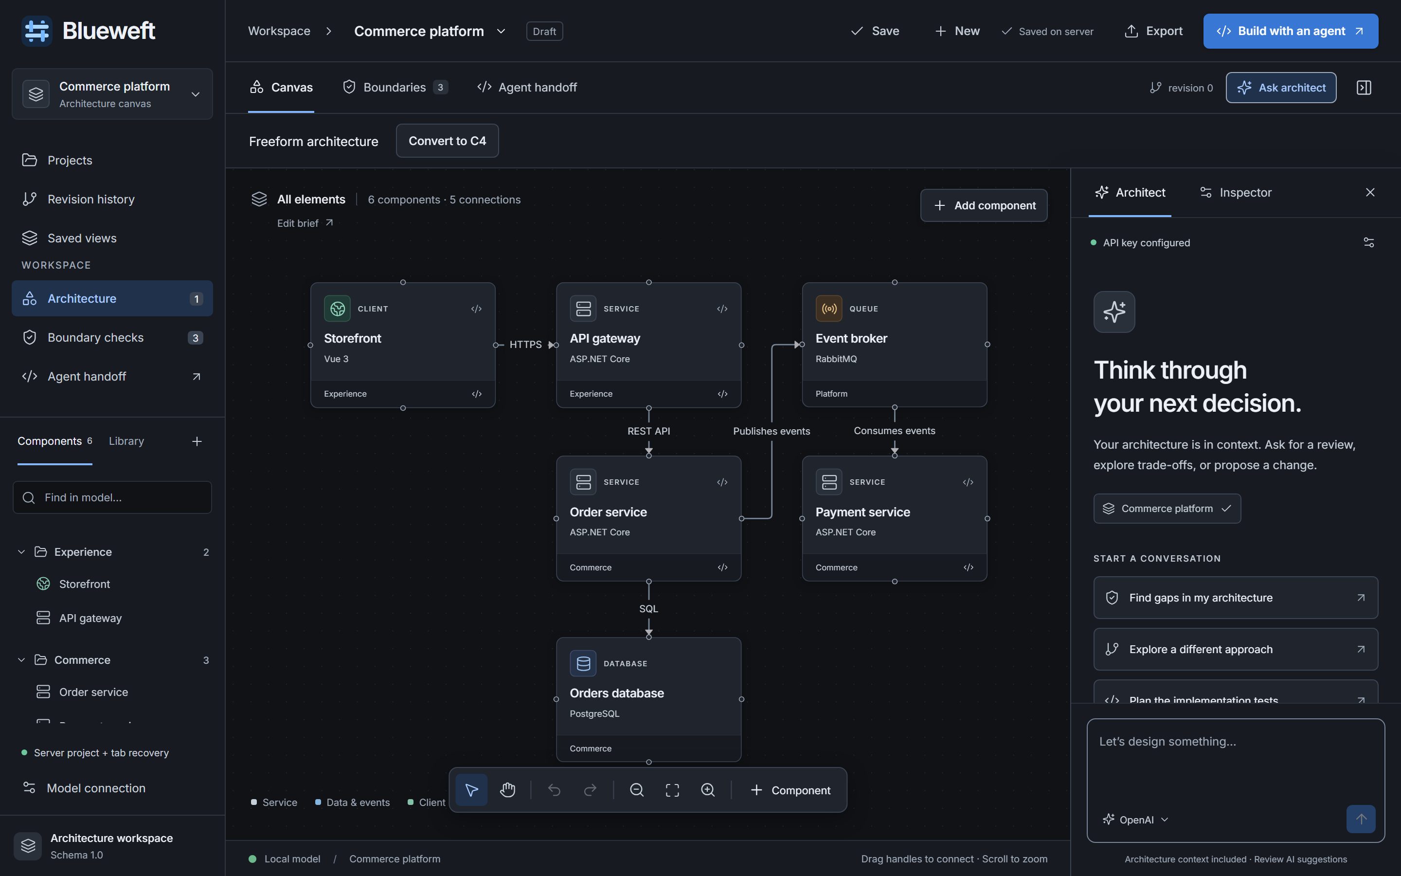Open the Commerce platform title dropdown
The image size is (1401, 876).
coord(501,31)
